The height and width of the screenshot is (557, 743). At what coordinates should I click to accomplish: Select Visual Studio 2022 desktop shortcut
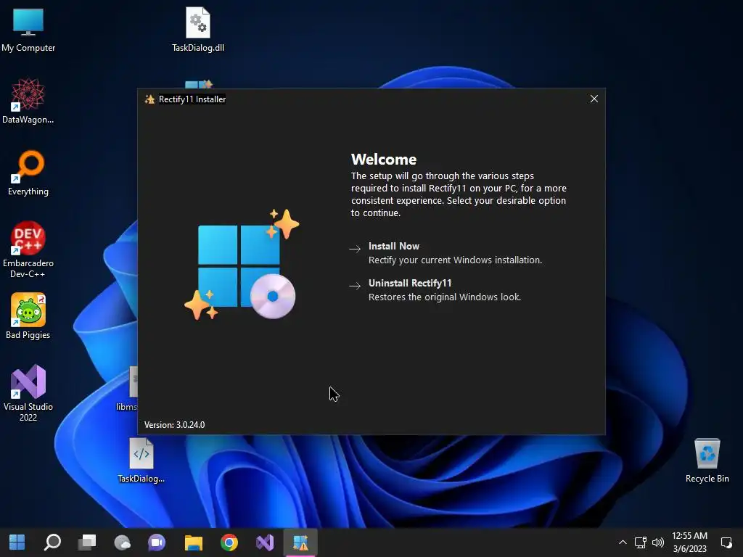pyautogui.click(x=28, y=392)
